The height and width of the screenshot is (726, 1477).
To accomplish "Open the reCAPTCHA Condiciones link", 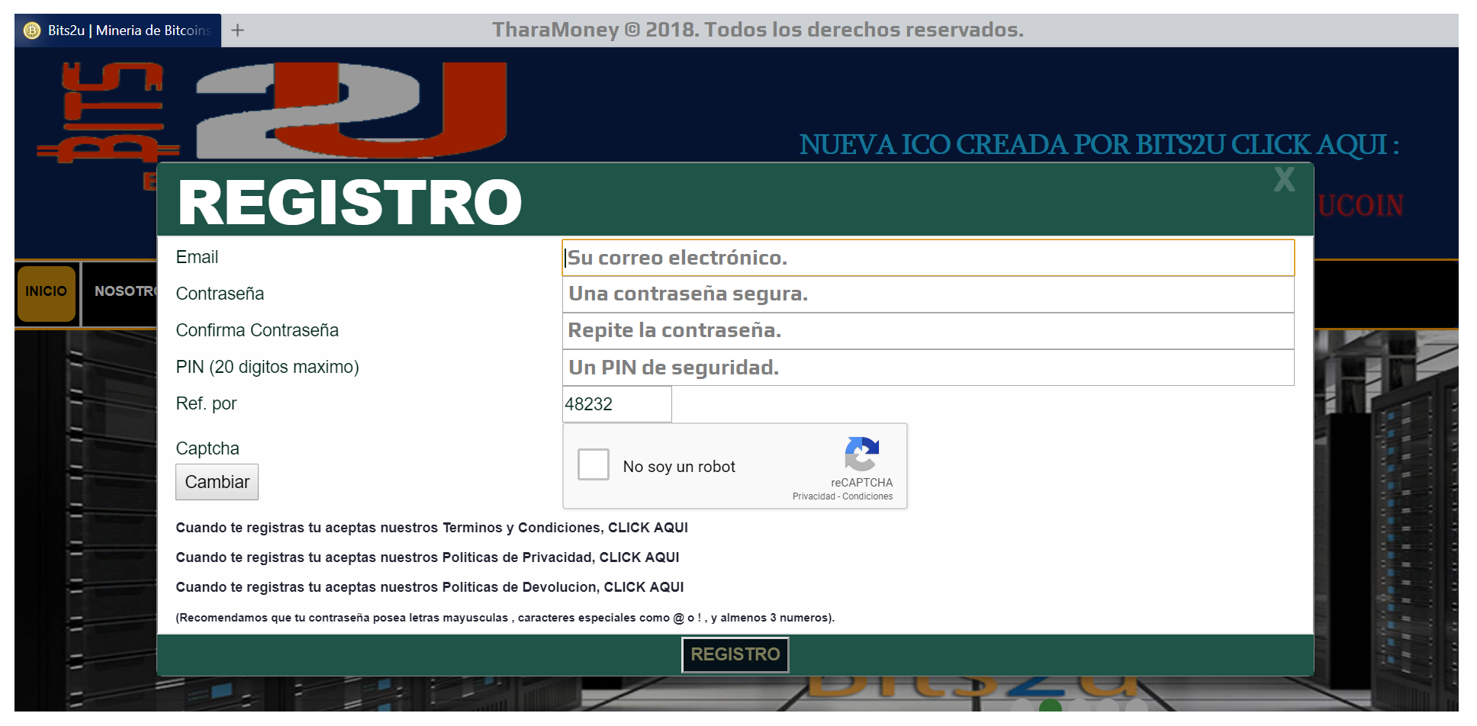I will click(867, 496).
